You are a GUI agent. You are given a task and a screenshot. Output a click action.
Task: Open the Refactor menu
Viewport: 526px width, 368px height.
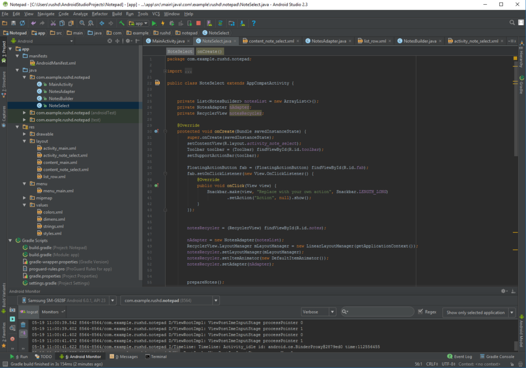tap(99, 14)
